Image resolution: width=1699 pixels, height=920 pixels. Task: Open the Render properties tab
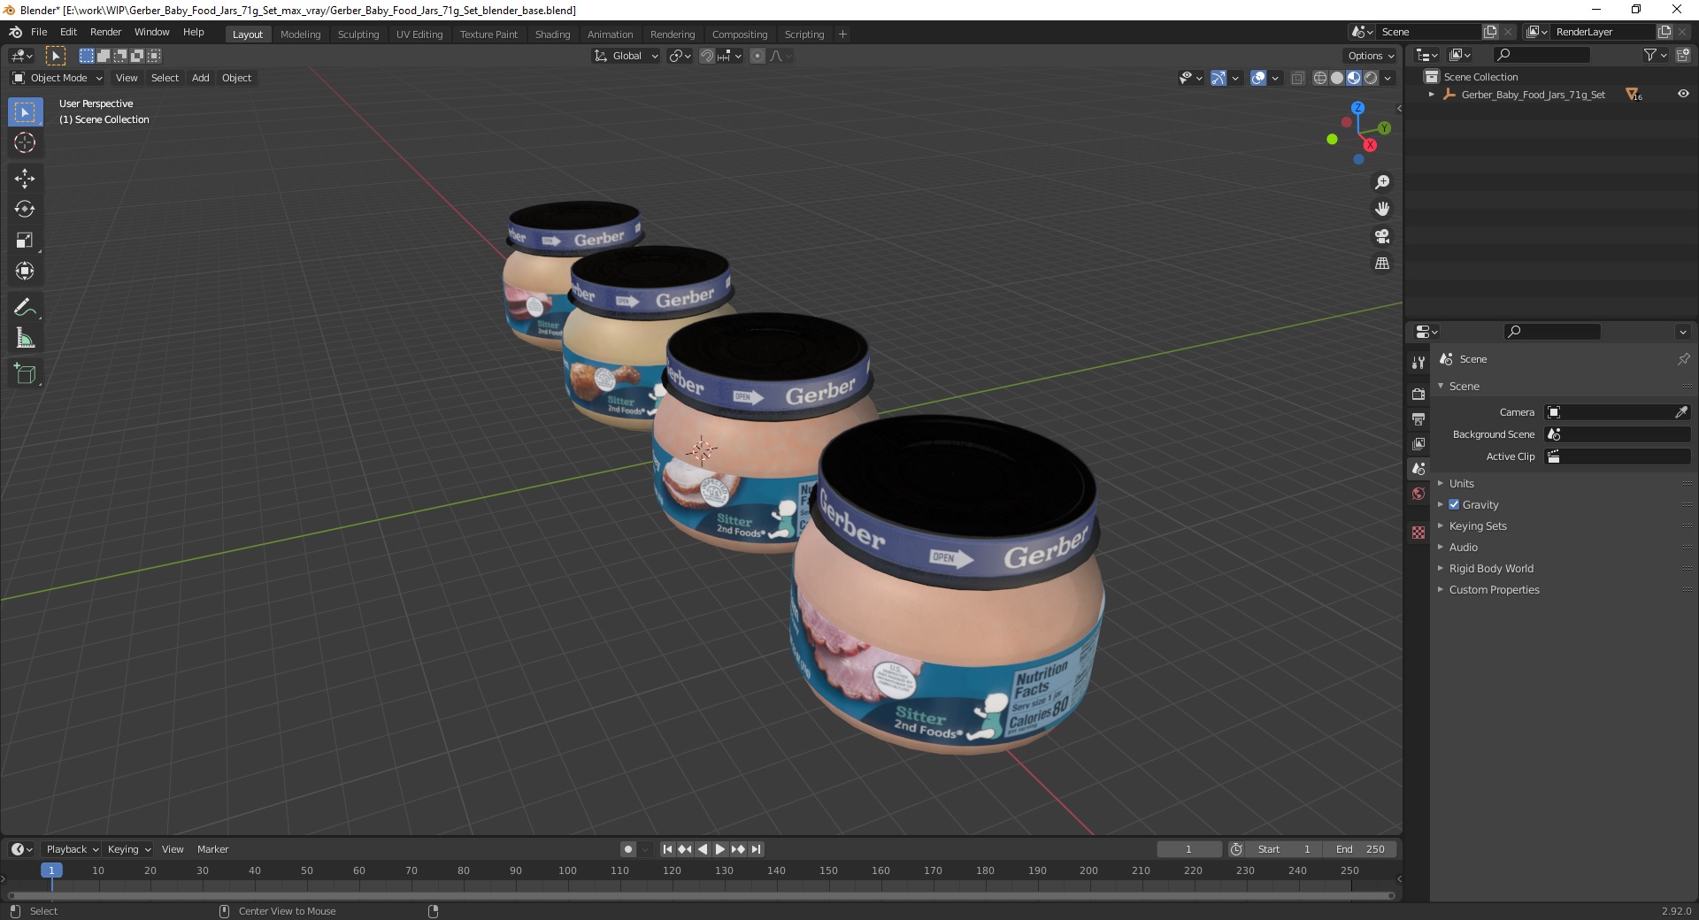pos(1418,394)
